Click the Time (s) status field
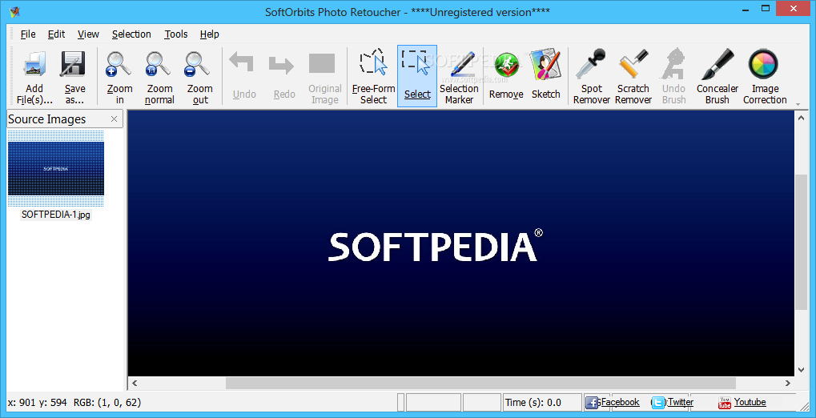The image size is (816, 418). click(x=542, y=402)
